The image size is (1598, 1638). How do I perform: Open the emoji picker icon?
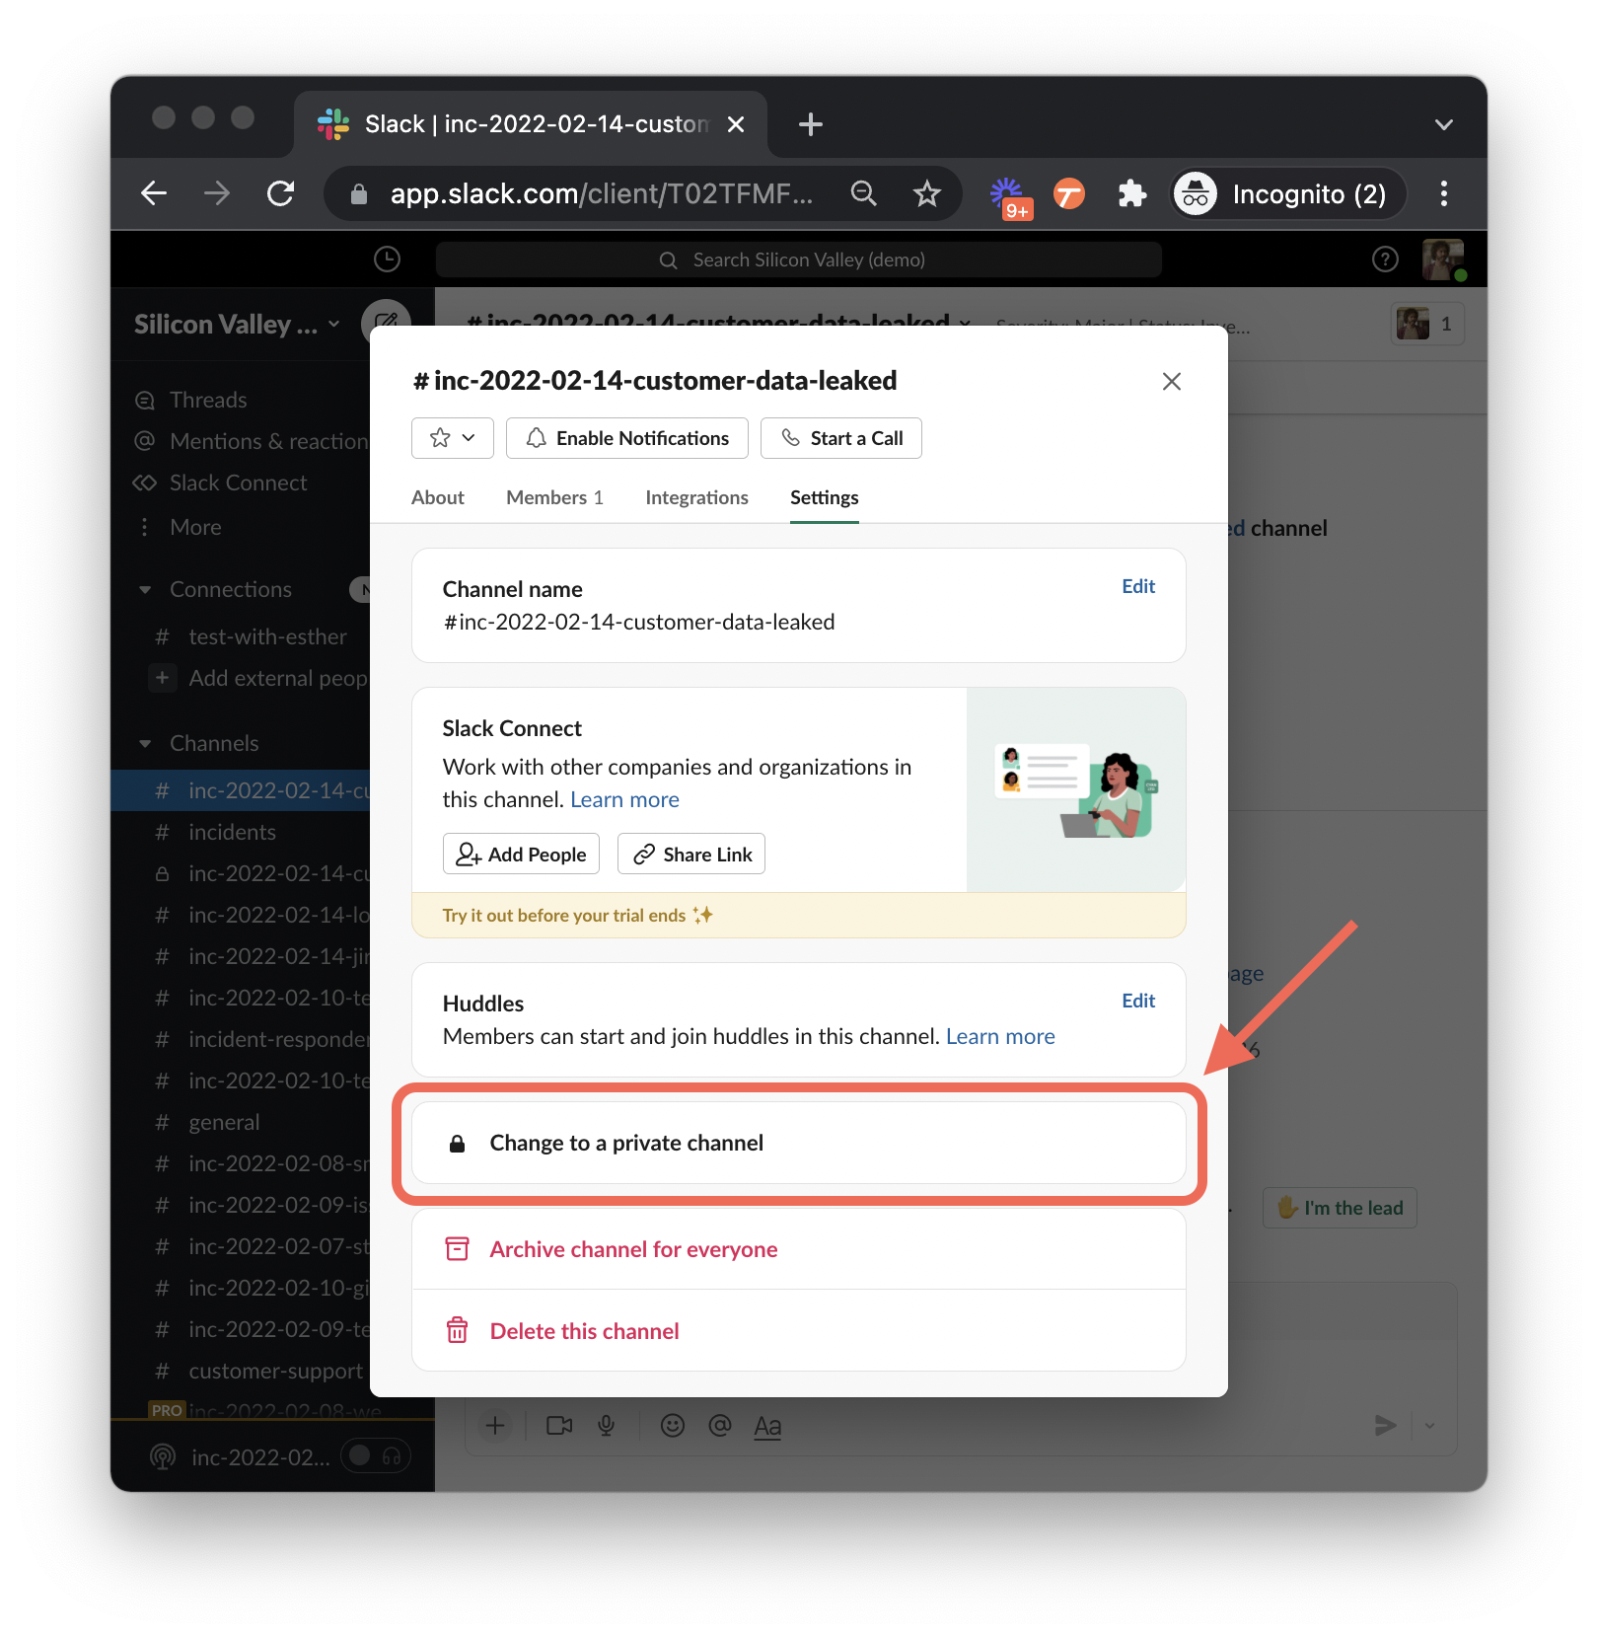[x=673, y=1425]
